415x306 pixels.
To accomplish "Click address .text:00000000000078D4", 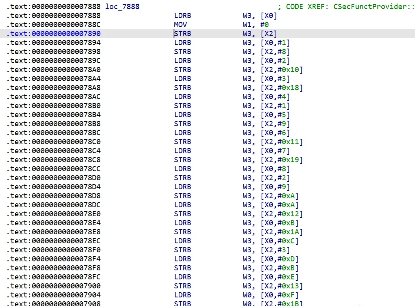I will (53, 186).
